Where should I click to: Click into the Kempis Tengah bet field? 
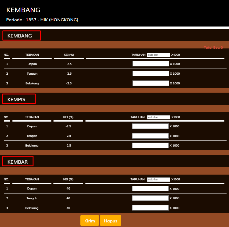click(150, 136)
